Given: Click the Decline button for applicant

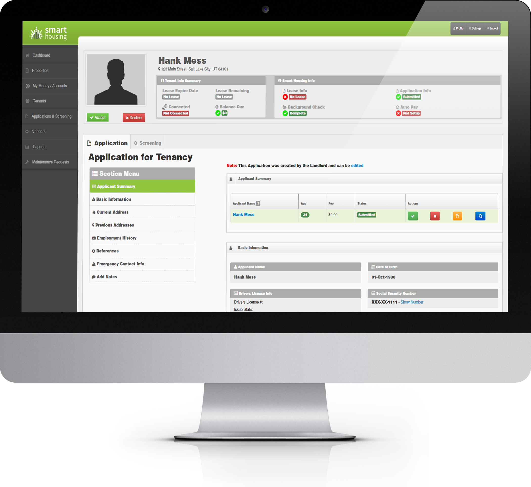Looking at the screenshot, I should click(x=134, y=118).
